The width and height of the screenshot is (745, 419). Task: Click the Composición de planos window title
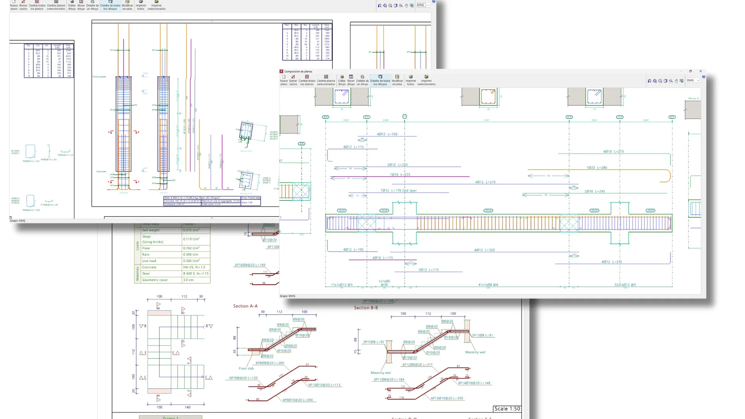(x=298, y=71)
